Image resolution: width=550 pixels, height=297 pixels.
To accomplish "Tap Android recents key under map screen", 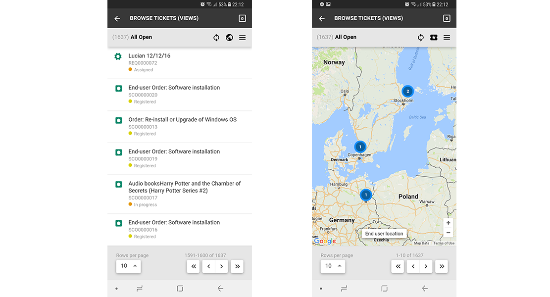I will click(344, 289).
